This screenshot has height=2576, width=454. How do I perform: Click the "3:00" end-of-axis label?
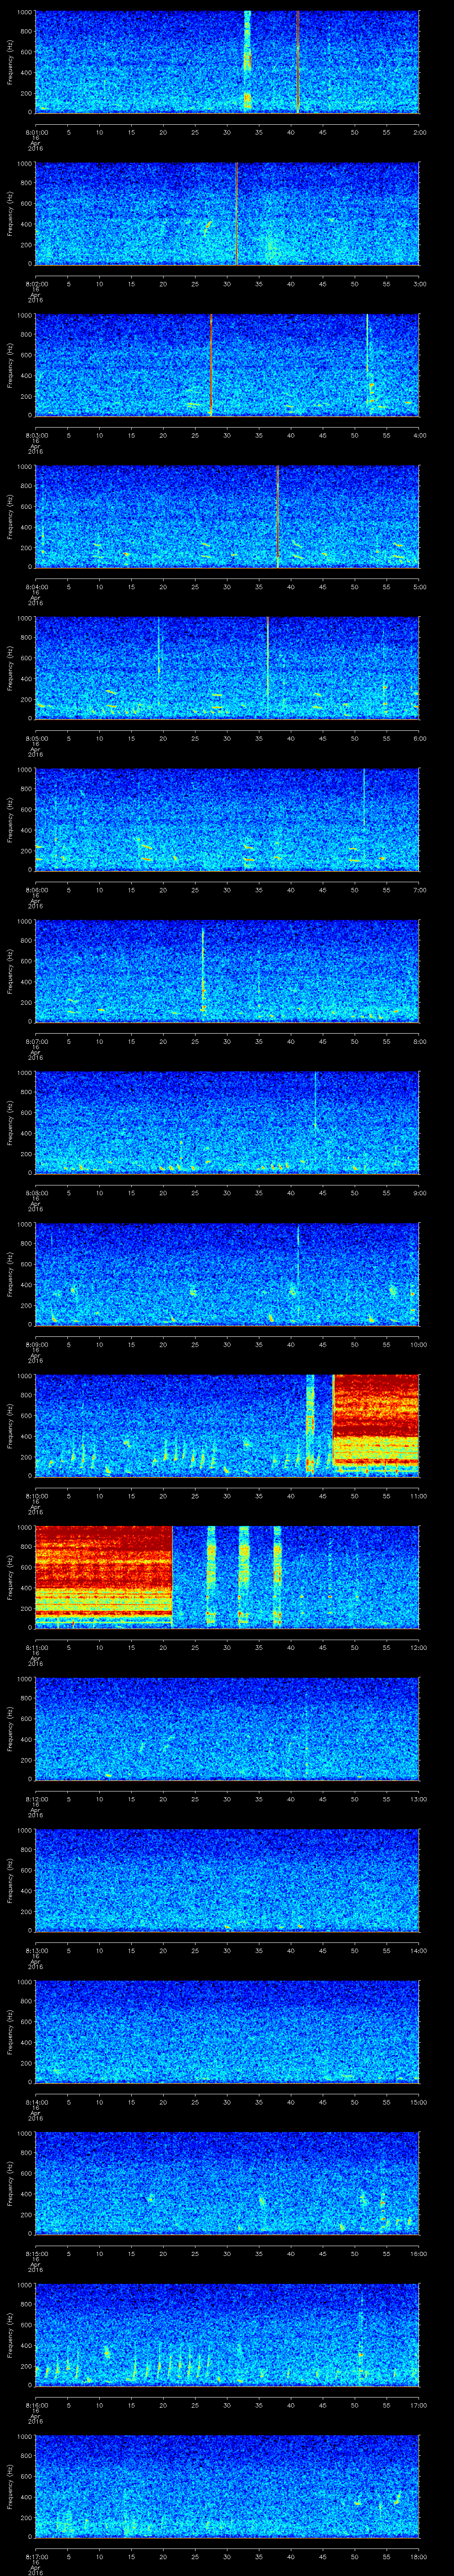(419, 284)
